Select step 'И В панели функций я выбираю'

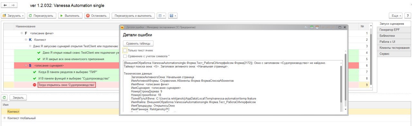(74, 78)
